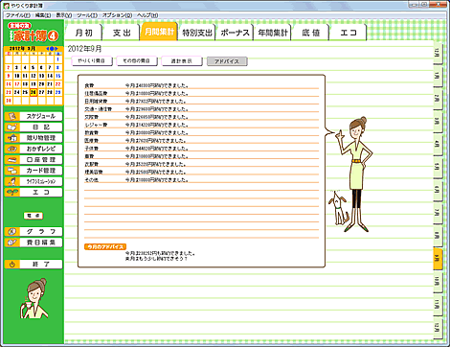Click the その他の費目 button
This screenshot has height=347, width=450.
tap(137, 61)
